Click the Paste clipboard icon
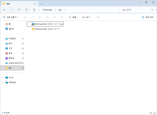 point(40,17)
